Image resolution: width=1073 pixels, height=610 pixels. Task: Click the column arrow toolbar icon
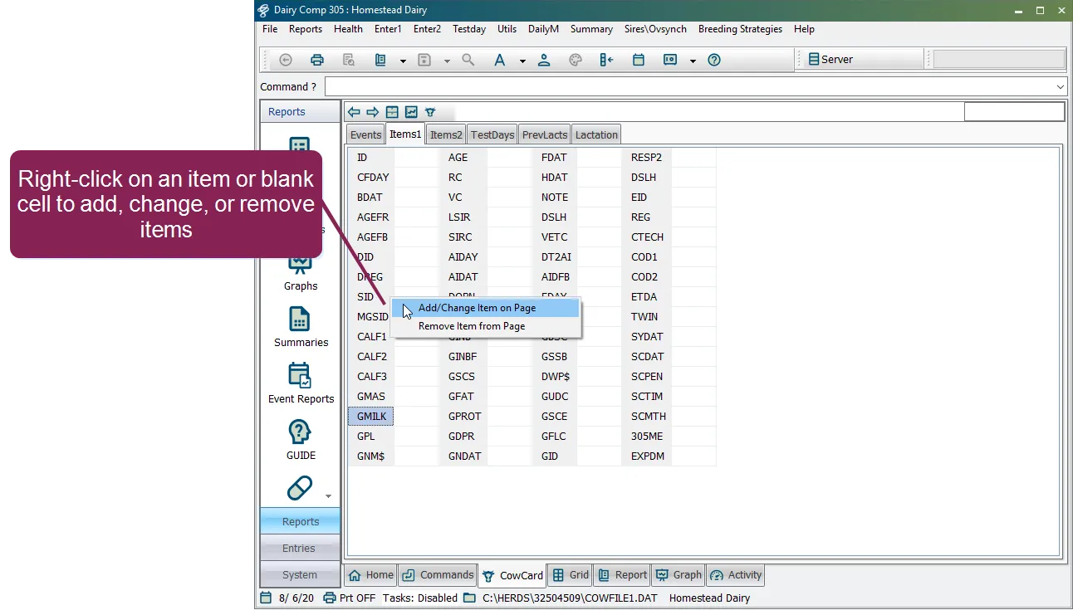[x=606, y=60]
